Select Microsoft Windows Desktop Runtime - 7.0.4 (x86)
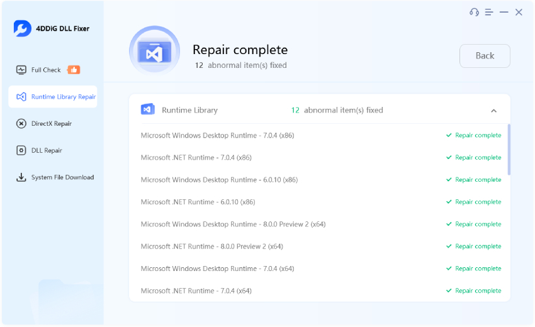 [217, 135]
